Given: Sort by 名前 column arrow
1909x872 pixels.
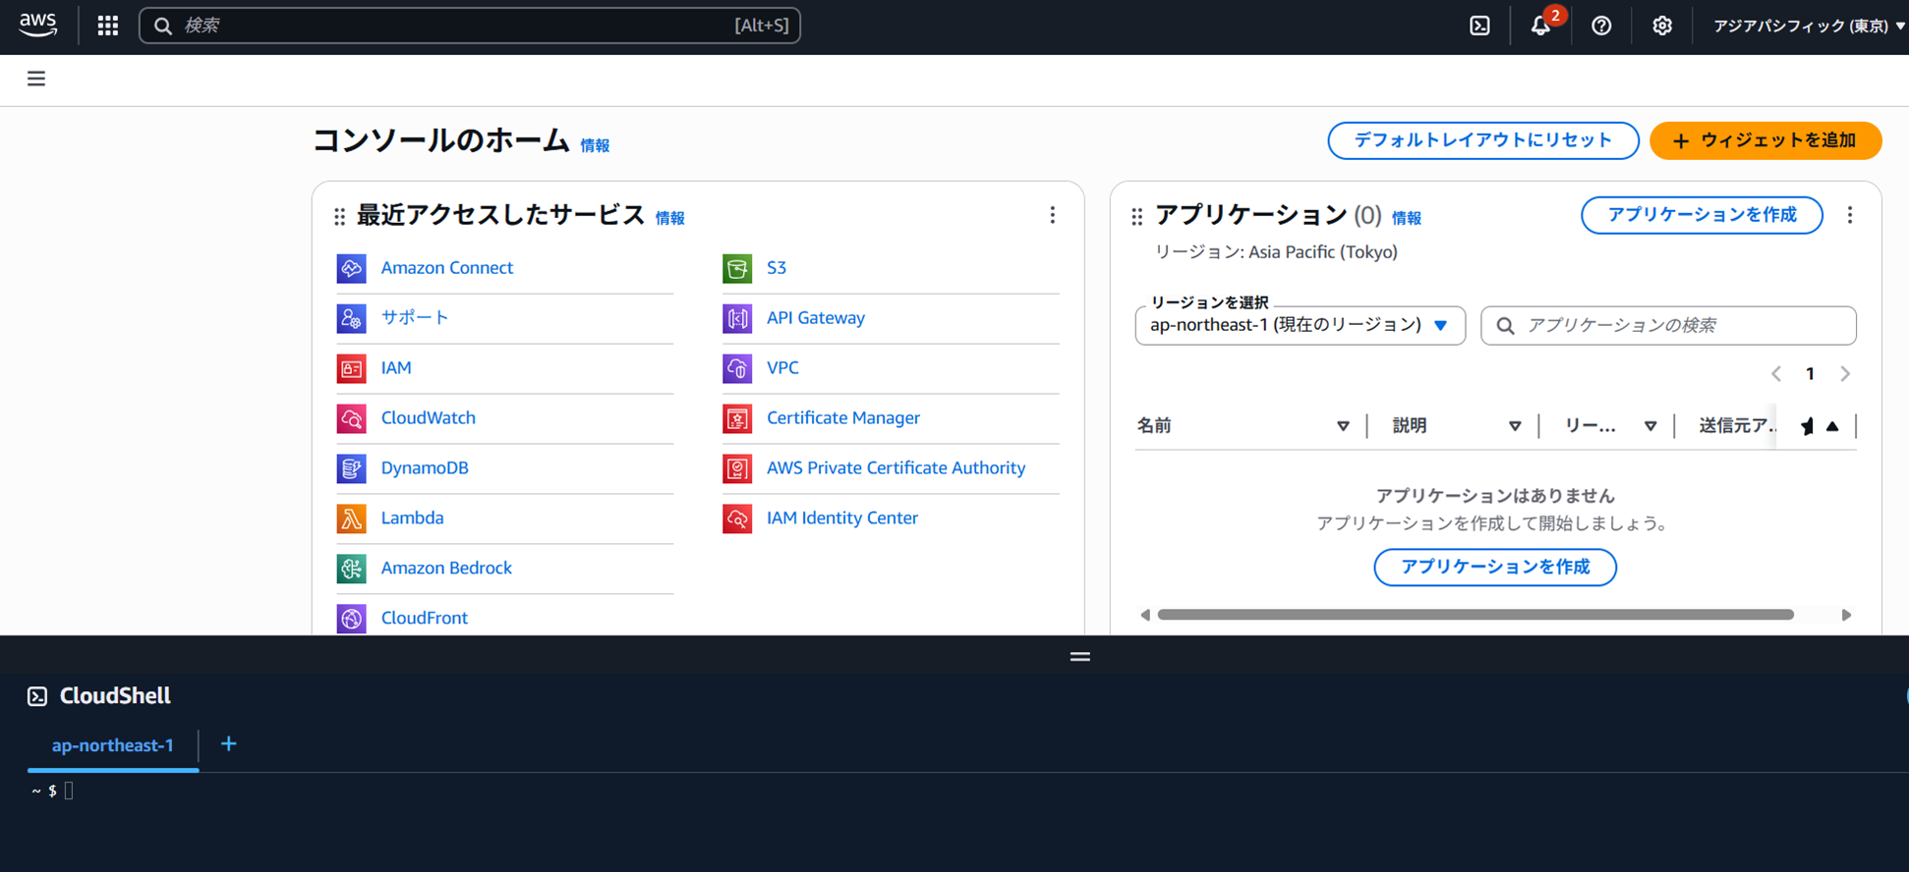Looking at the screenshot, I should (x=1343, y=426).
